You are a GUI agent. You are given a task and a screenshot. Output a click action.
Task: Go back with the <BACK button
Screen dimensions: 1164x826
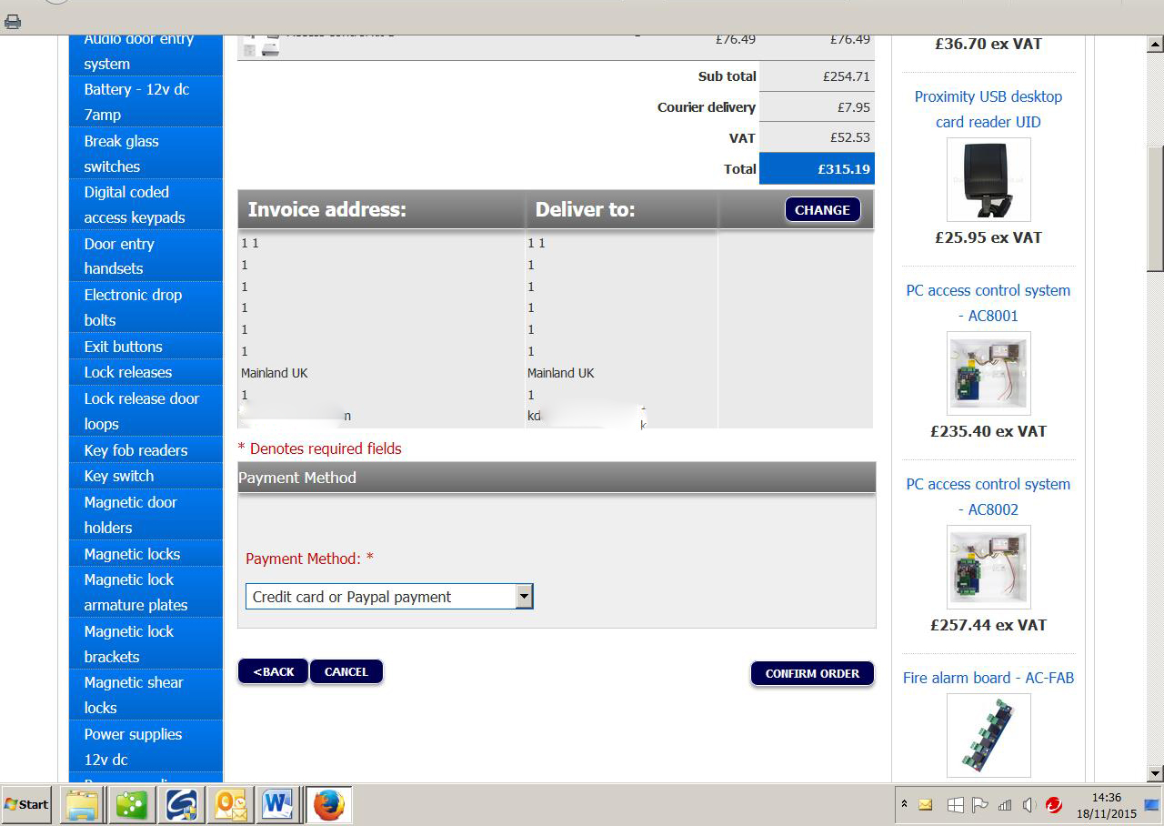point(273,671)
